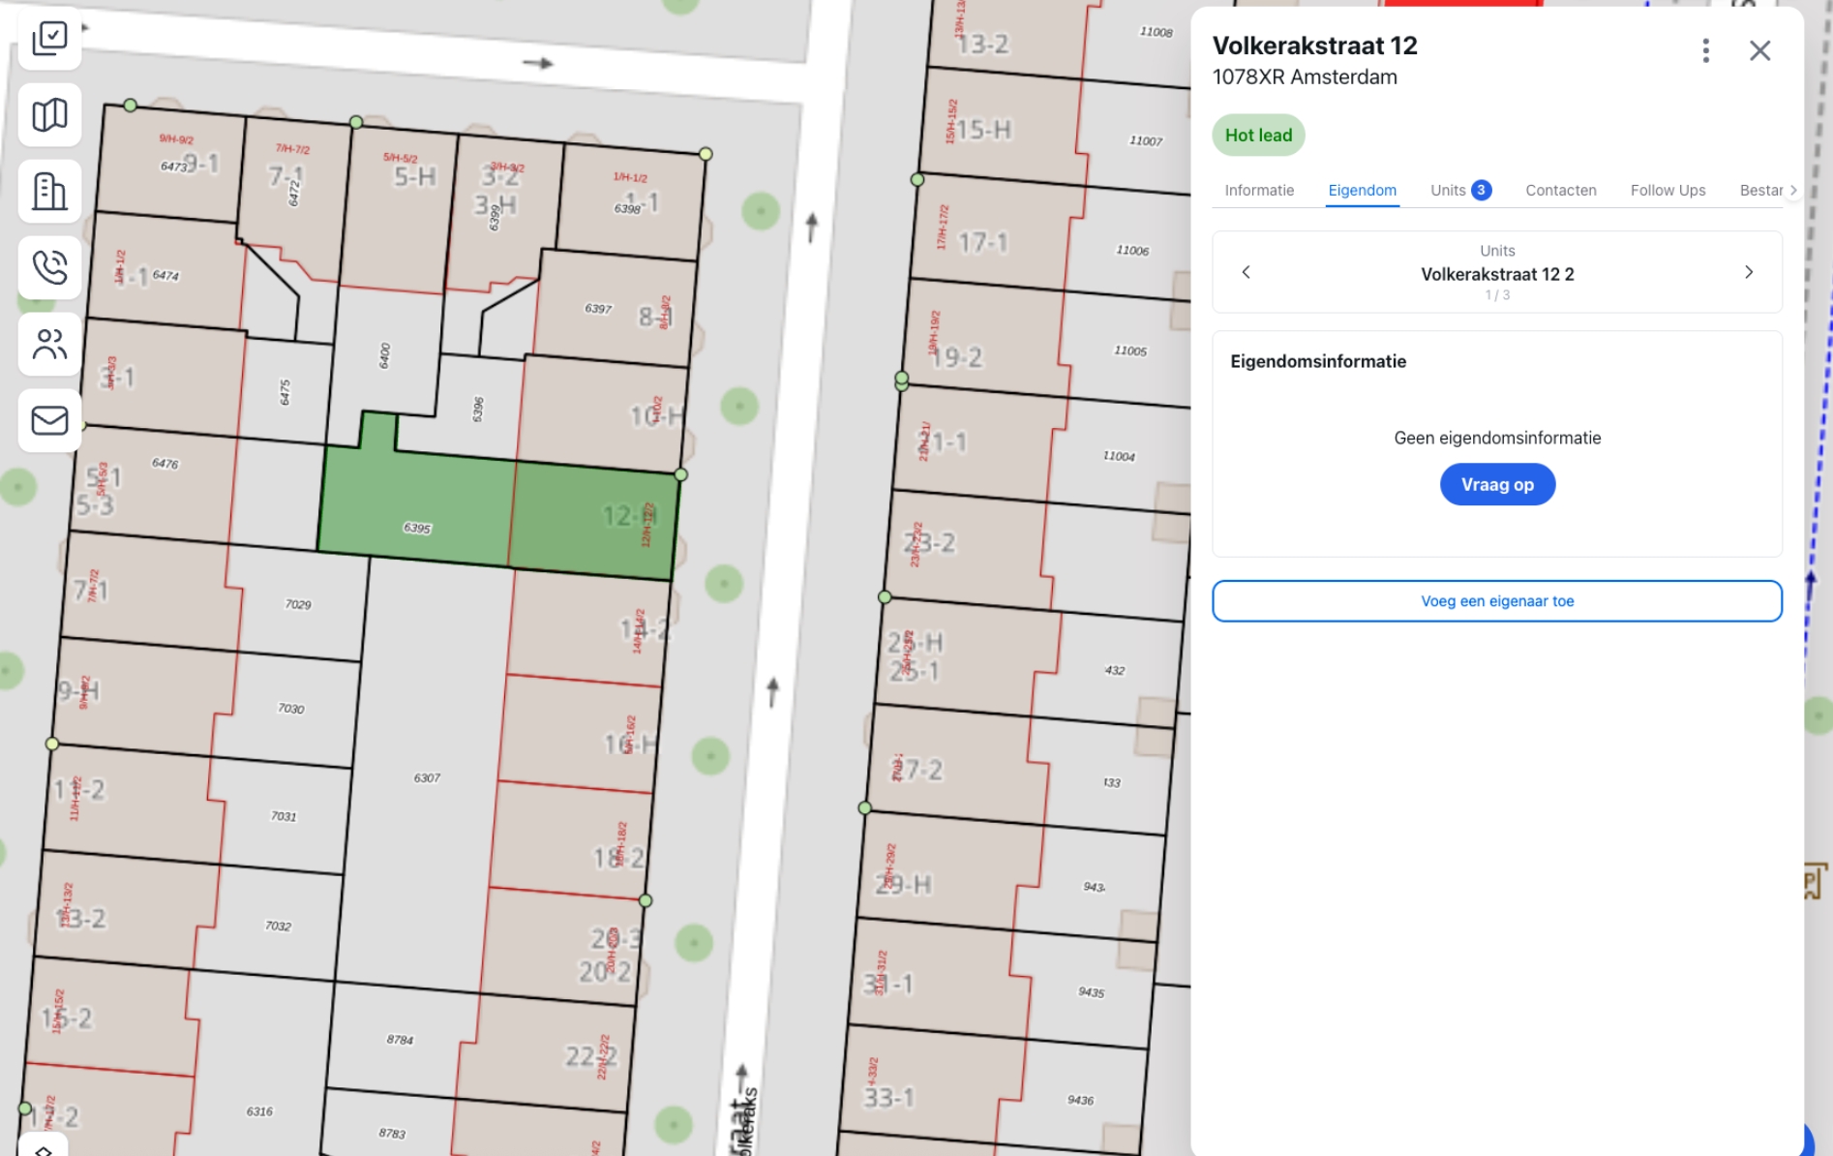
Task: Expand hidden tabs with the overflow chevron
Action: click(1795, 190)
